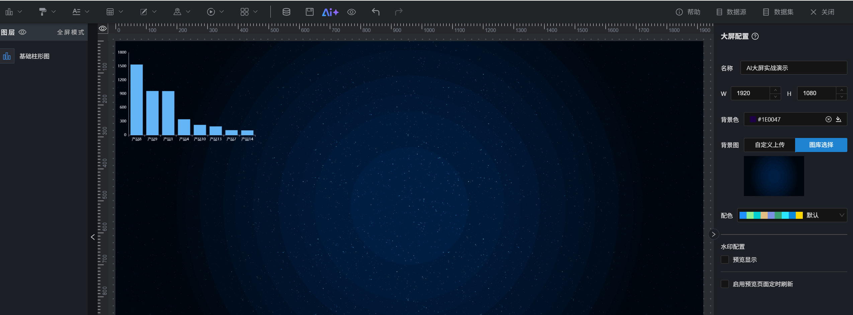Collapse the left layers panel arrow
The image size is (853, 315).
click(x=93, y=237)
